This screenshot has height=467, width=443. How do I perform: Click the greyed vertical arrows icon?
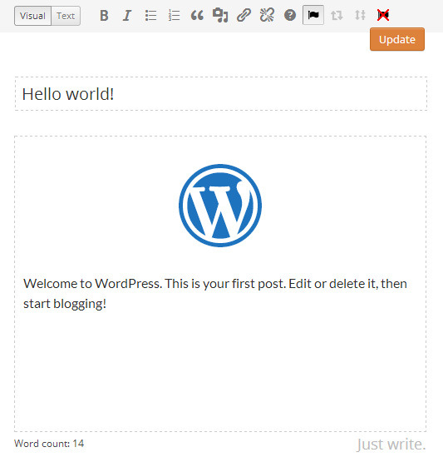360,15
